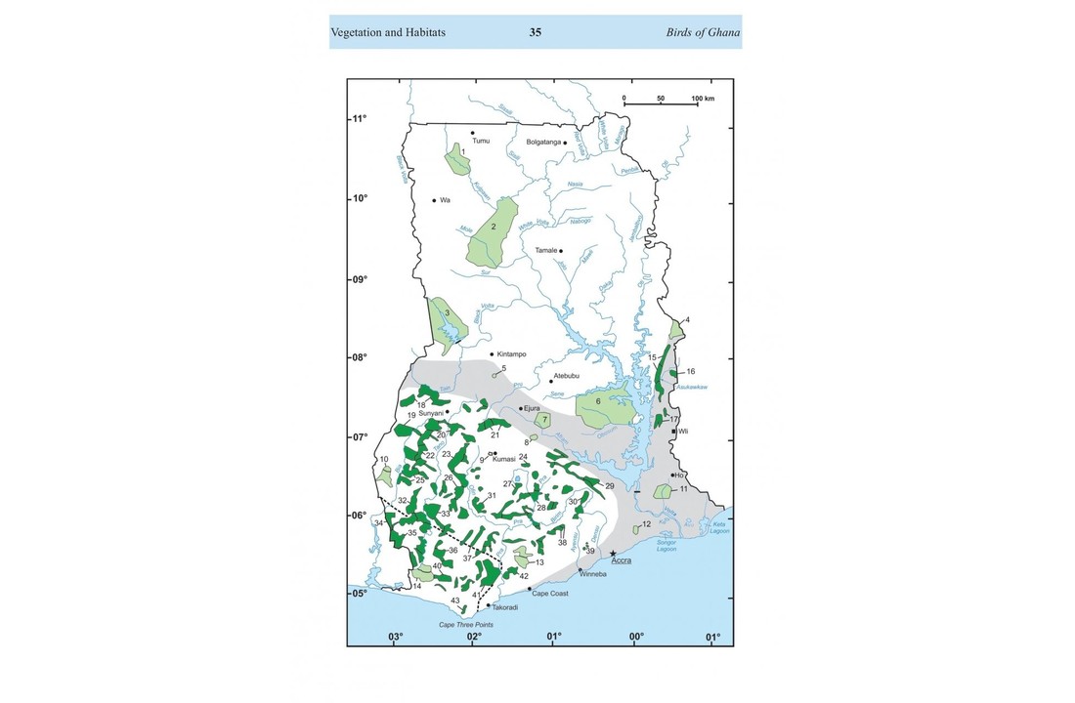
Task: Click the area numbered 7 near Ejura
Action: [x=544, y=419]
